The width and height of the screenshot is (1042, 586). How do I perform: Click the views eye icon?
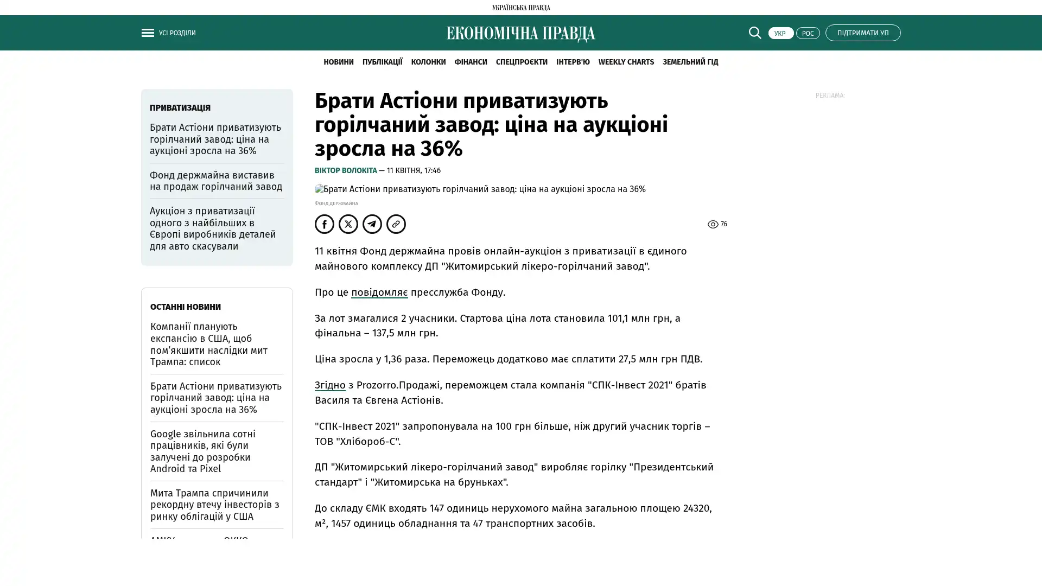pyautogui.click(x=713, y=224)
